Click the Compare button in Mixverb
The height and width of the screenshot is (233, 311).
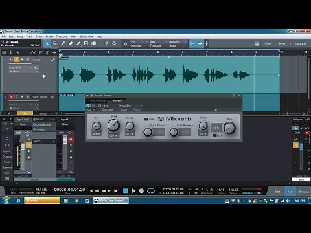click(108, 109)
